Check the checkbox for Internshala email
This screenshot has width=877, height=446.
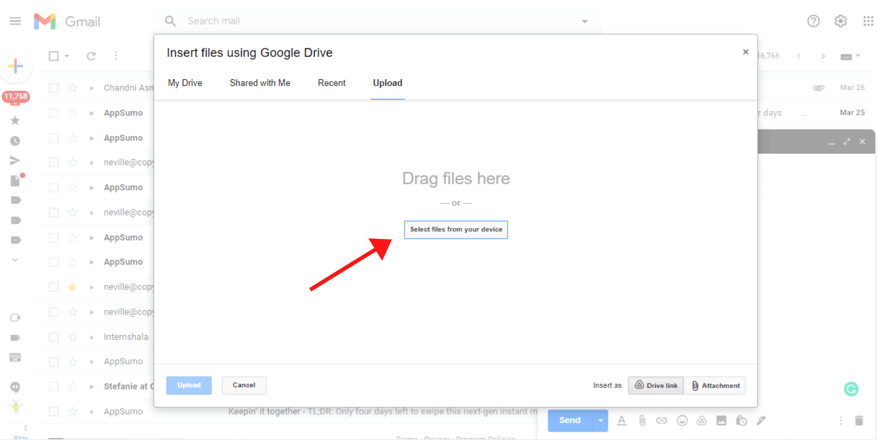(x=54, y=337)
